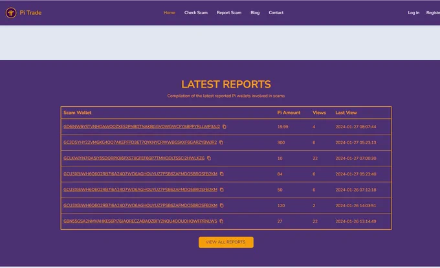Image resolution: width=440 pixels, height=268 pixels.
Task: Open the GCU3XB wallet link with amount 120
Action: click(x=140, y=205)
